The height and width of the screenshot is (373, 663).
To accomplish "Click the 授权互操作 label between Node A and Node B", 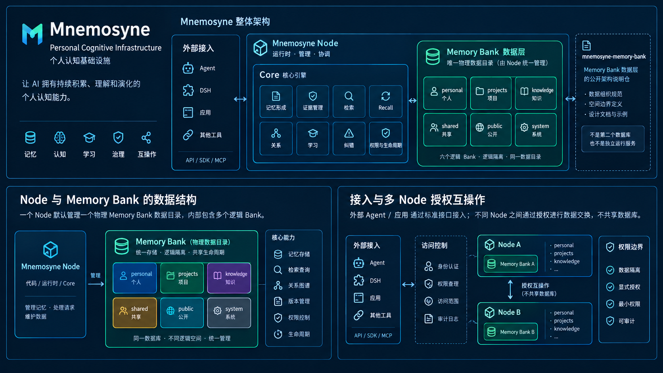I will pos(535,285).
